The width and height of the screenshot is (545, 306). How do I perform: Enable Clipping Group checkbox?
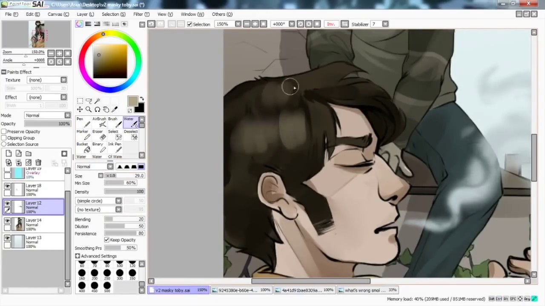4,138
